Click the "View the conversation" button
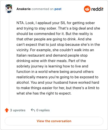 point(54,121)
